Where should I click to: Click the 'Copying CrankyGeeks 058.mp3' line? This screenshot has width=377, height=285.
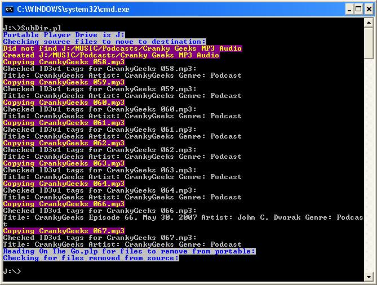pos(64,62)
